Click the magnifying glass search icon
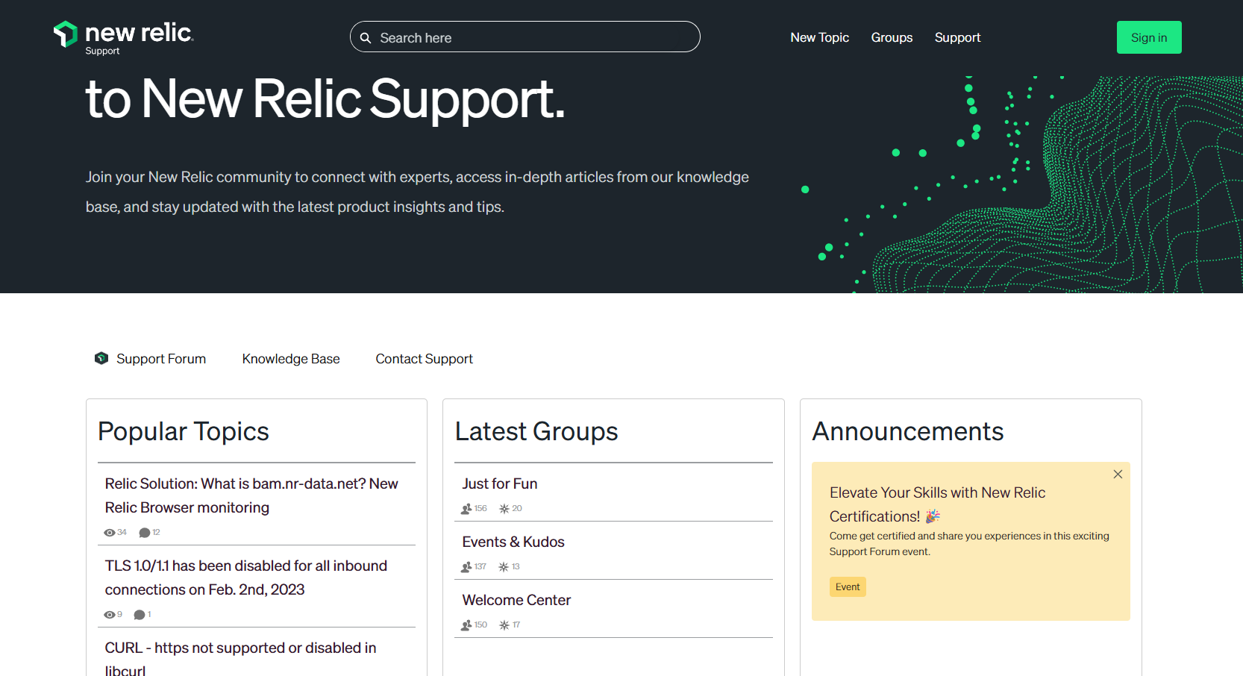 click(x=366, y=37)
